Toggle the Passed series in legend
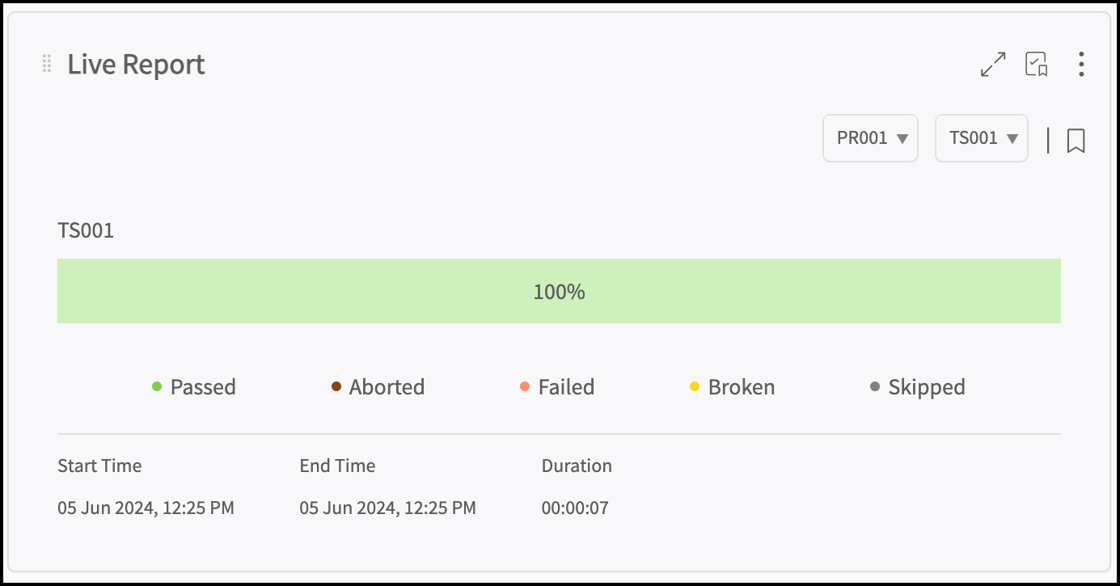Screen dimensions: 1120x586 pos(194,387)
